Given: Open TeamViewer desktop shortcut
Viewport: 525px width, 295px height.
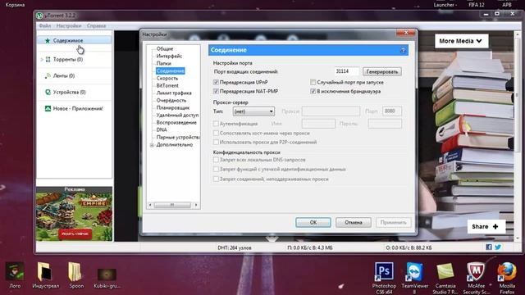Looking at the screenshot, I should (414, 271).
